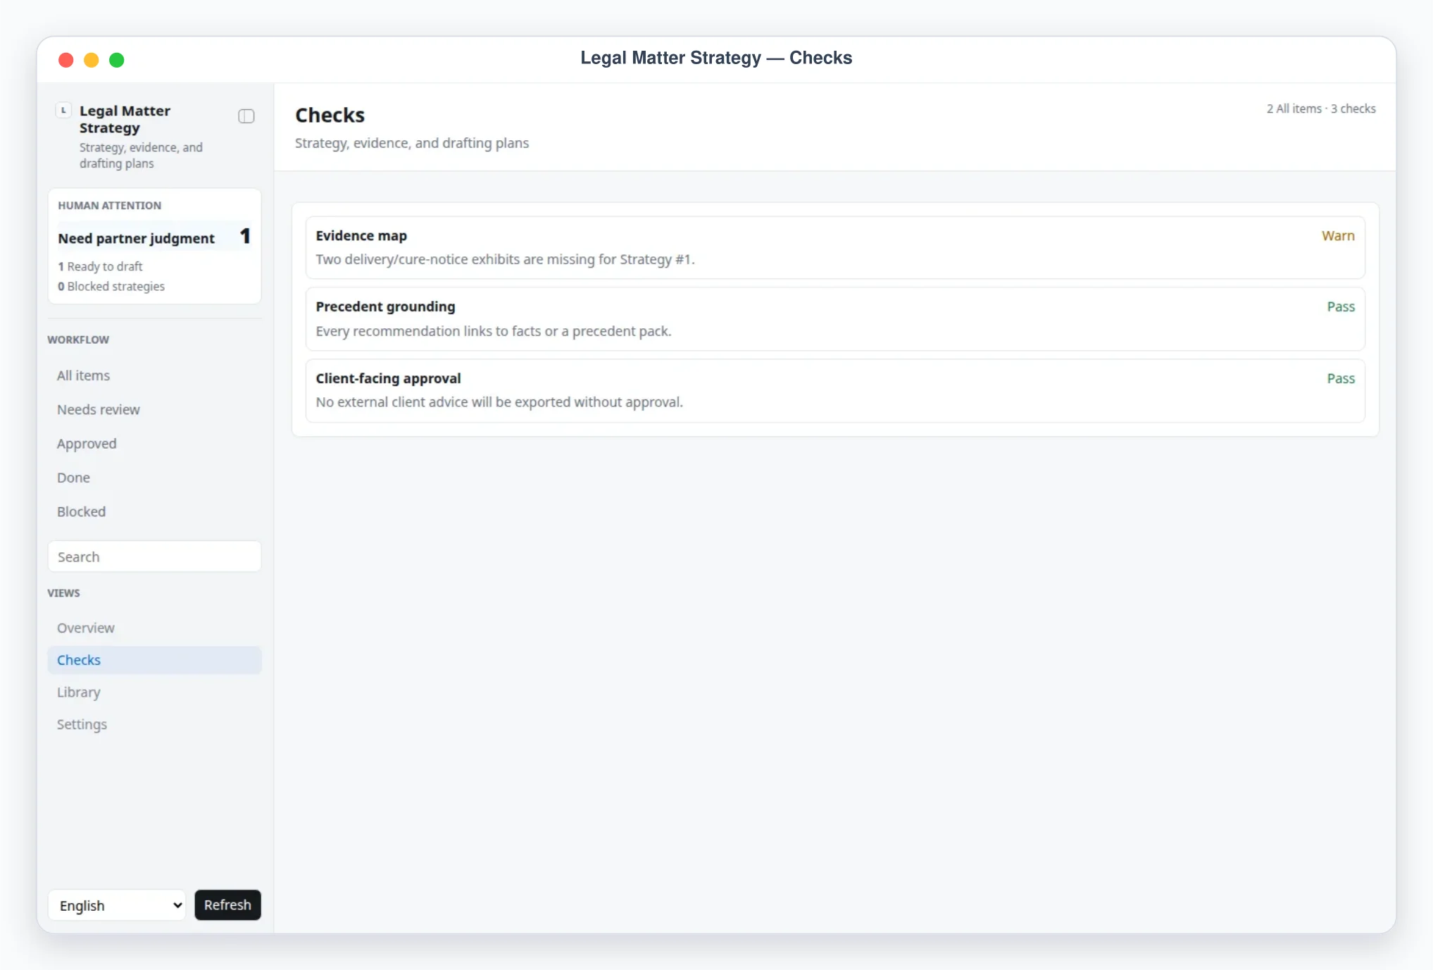The height and width of the screenshot is (970, 1433).
Task: Click the Refresh button
Action: point(227,905)
